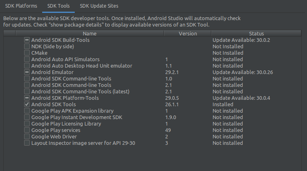Select Layout Inspector image server for API 29-30

(83, 143)
